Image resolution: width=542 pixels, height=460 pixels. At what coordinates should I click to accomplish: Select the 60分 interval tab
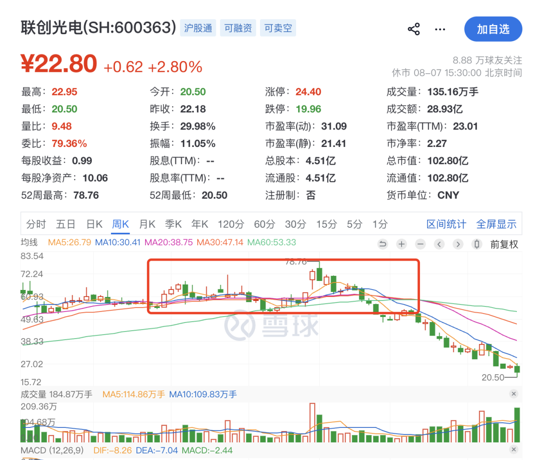264,224
